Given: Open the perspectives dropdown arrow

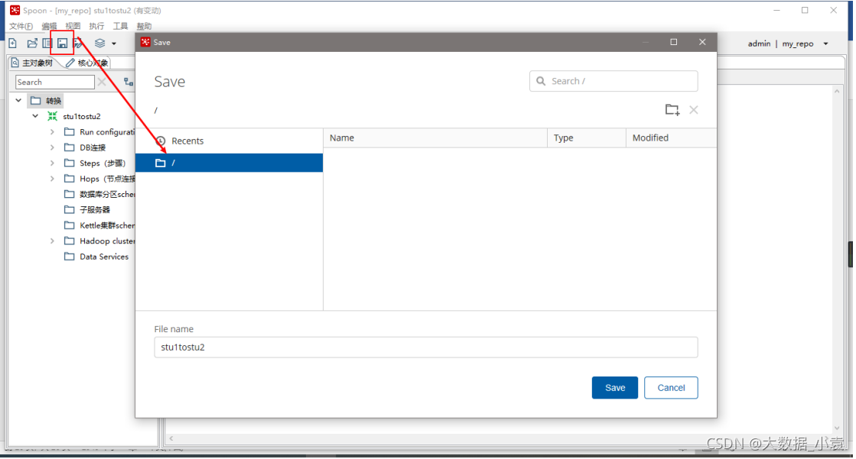Looking at the screenshot, I should (x=113, y=44).
